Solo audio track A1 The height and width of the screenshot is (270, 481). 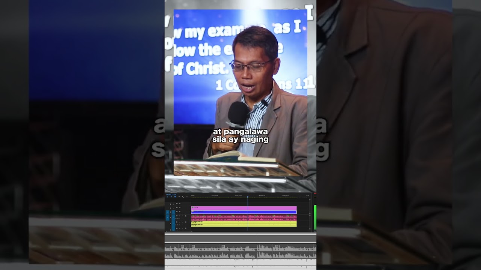click(183, 216)
